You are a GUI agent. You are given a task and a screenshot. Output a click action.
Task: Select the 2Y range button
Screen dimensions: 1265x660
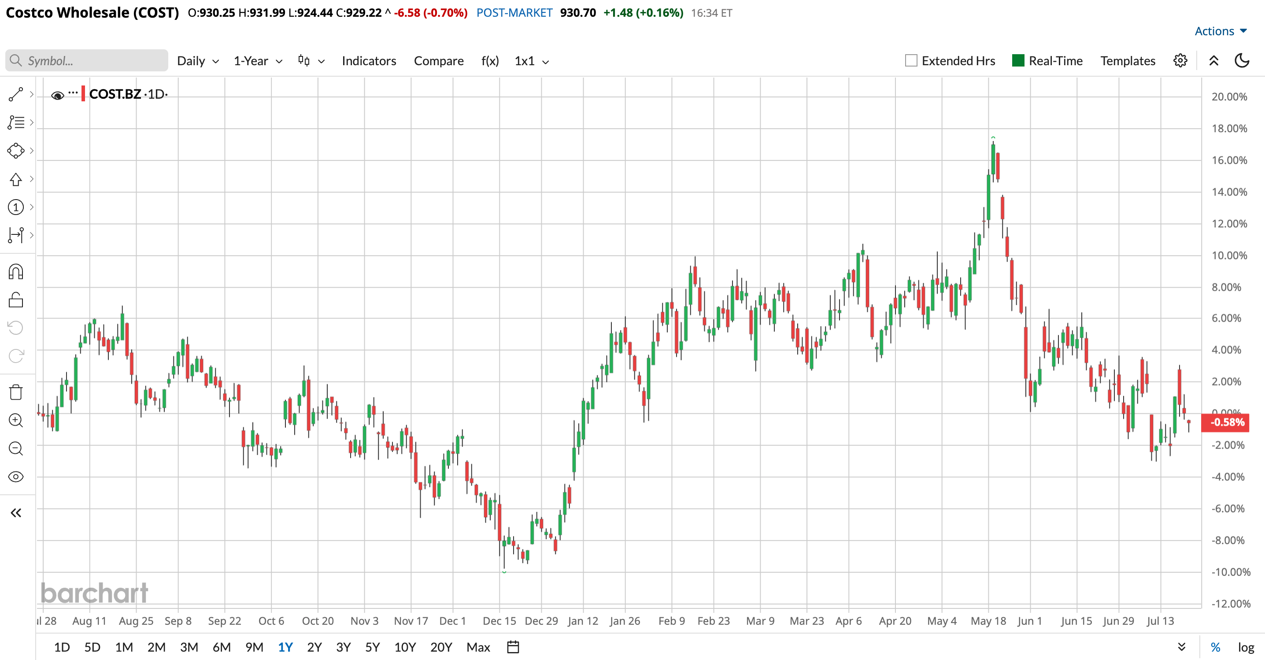(314, 647)
